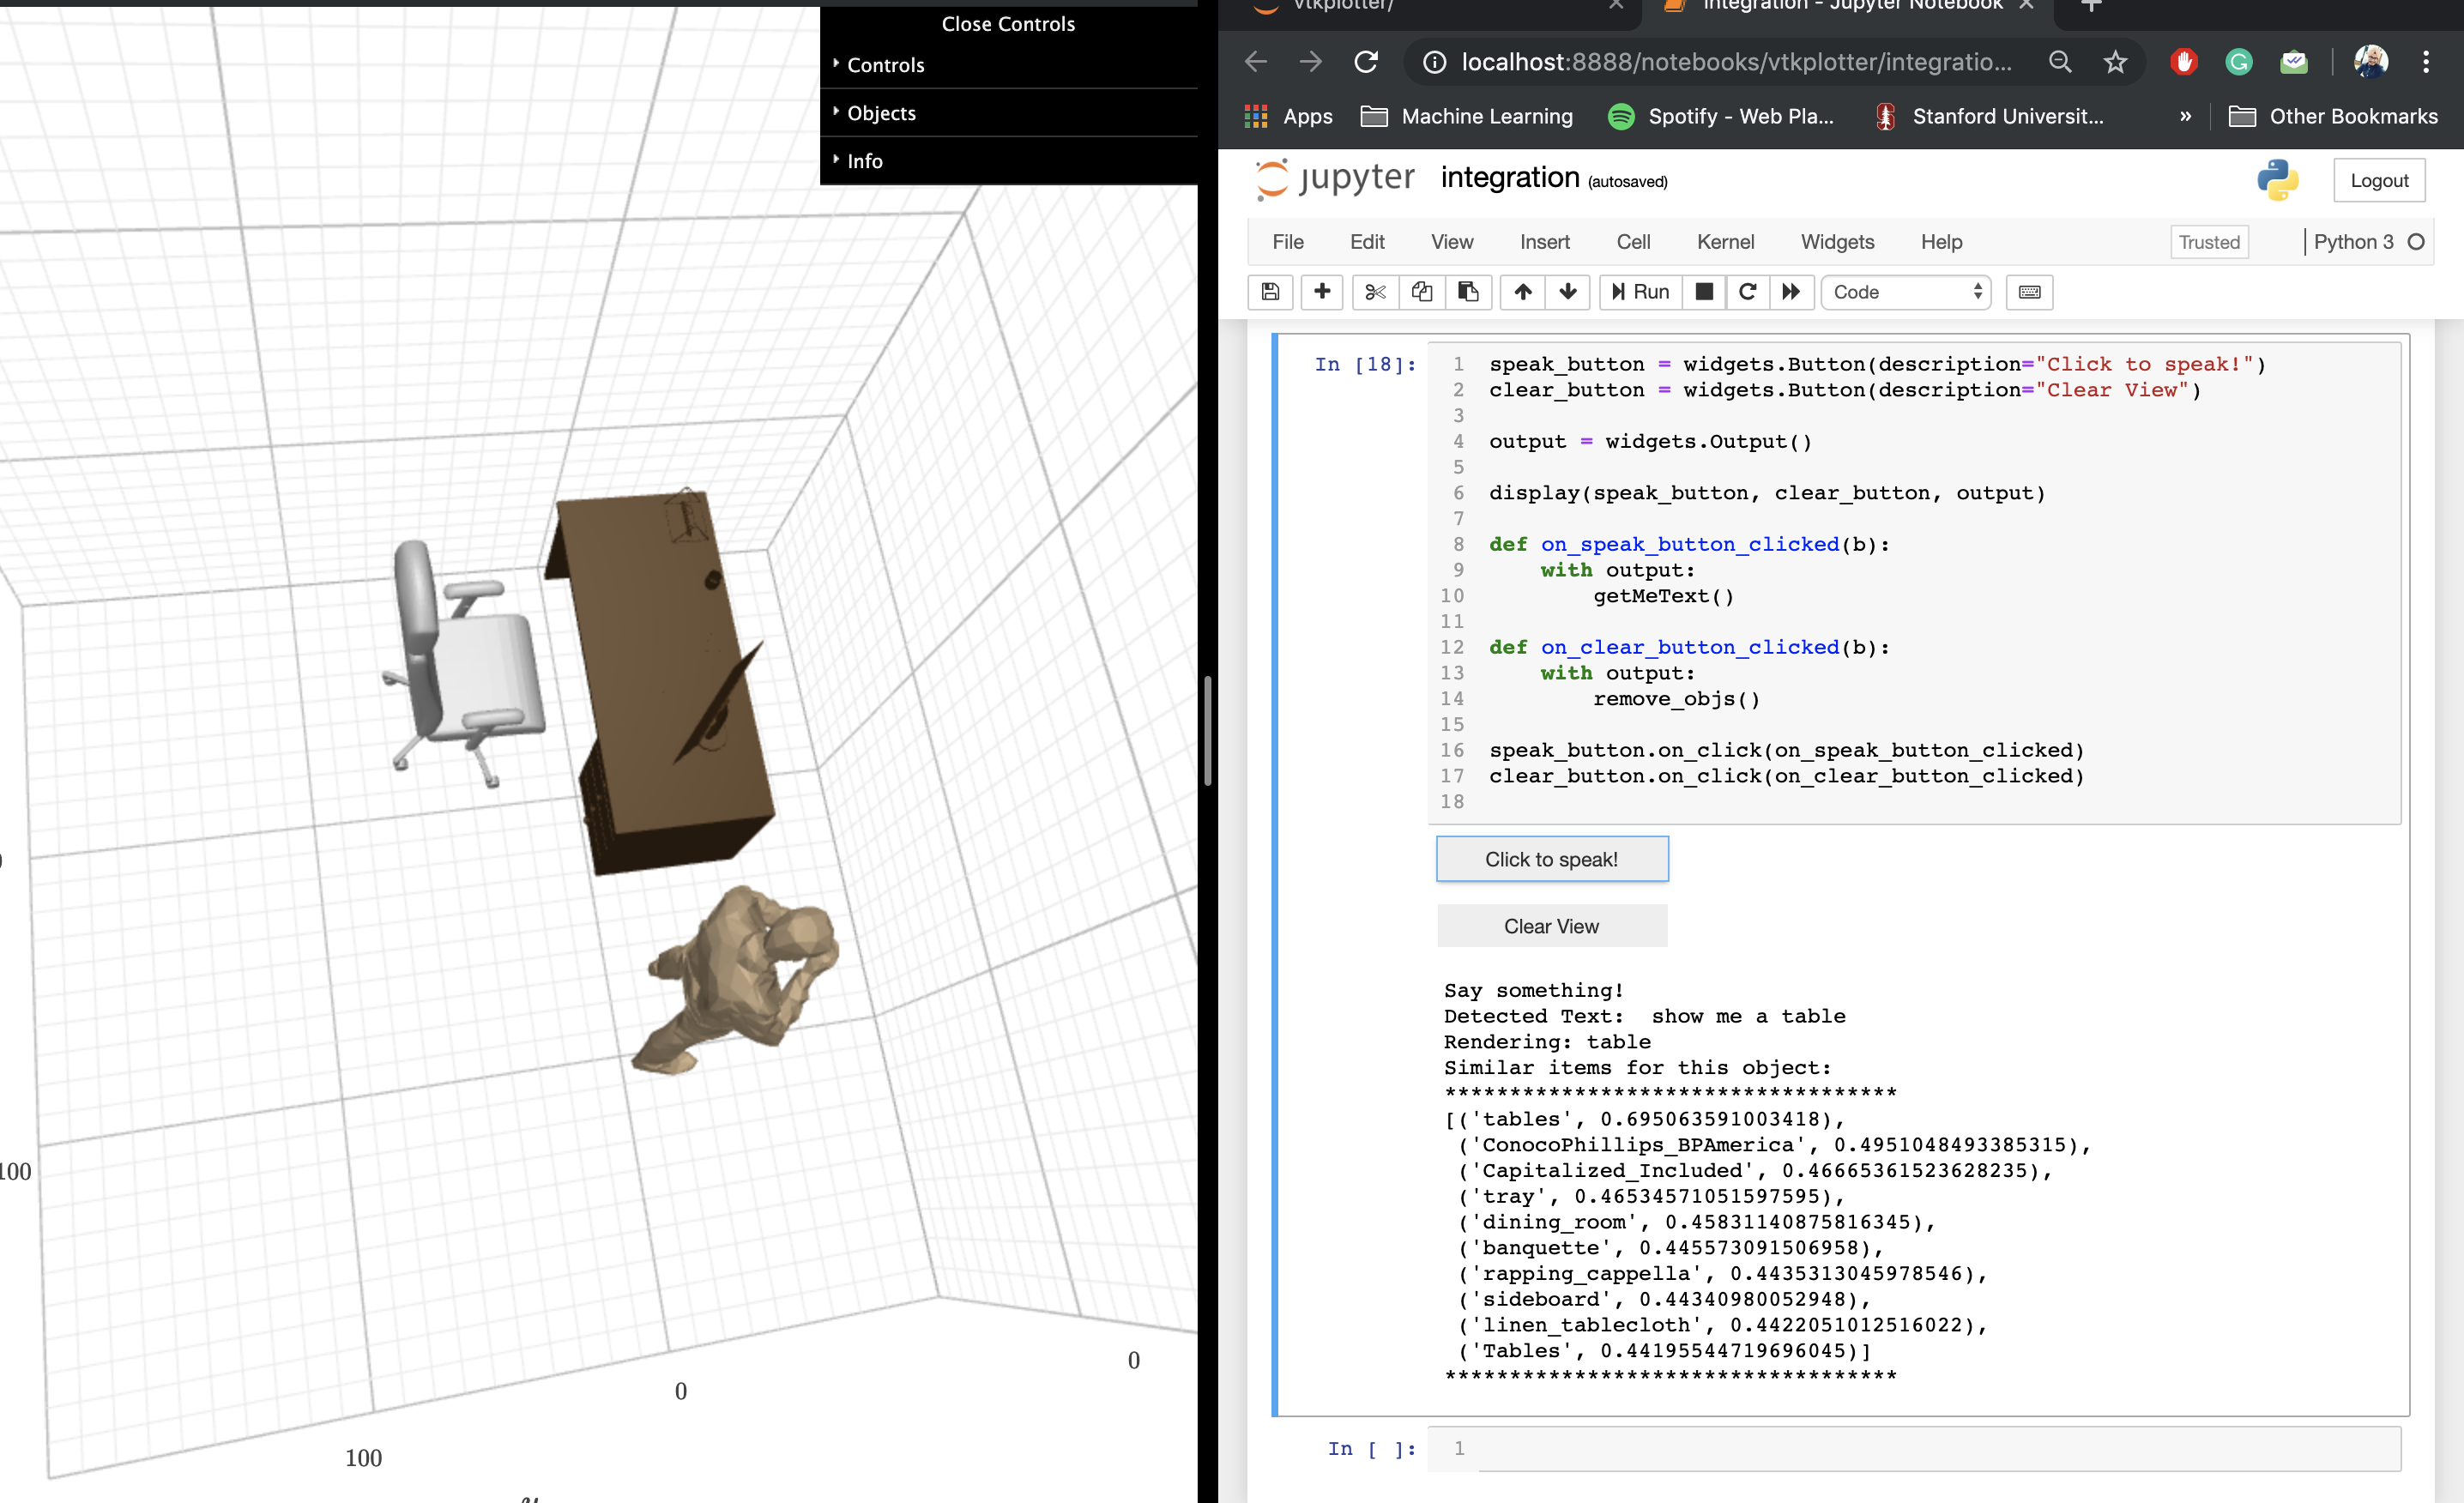
Task: Expand the Controls panel section
Action: click(887, 63)
